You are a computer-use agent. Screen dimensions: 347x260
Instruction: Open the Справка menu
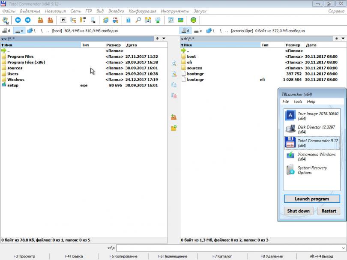pyautogui.click(x=336, y=11)
